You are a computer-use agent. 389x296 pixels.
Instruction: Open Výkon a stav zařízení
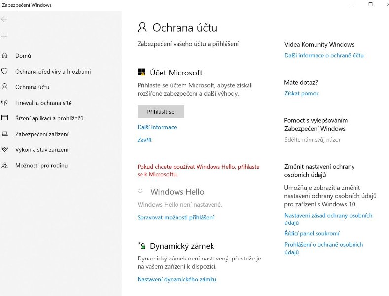click(42, 150)
